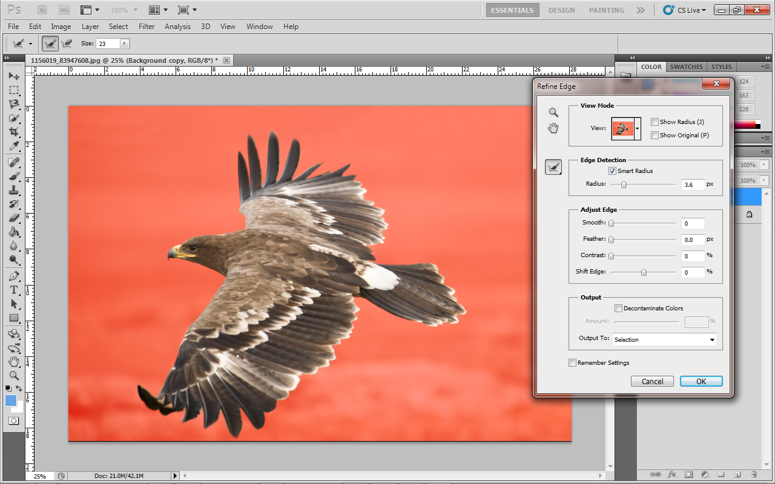The image size is (775, 484).
Task: Uncheck the Smart Radius checkbox
Action: click(612, 171)
